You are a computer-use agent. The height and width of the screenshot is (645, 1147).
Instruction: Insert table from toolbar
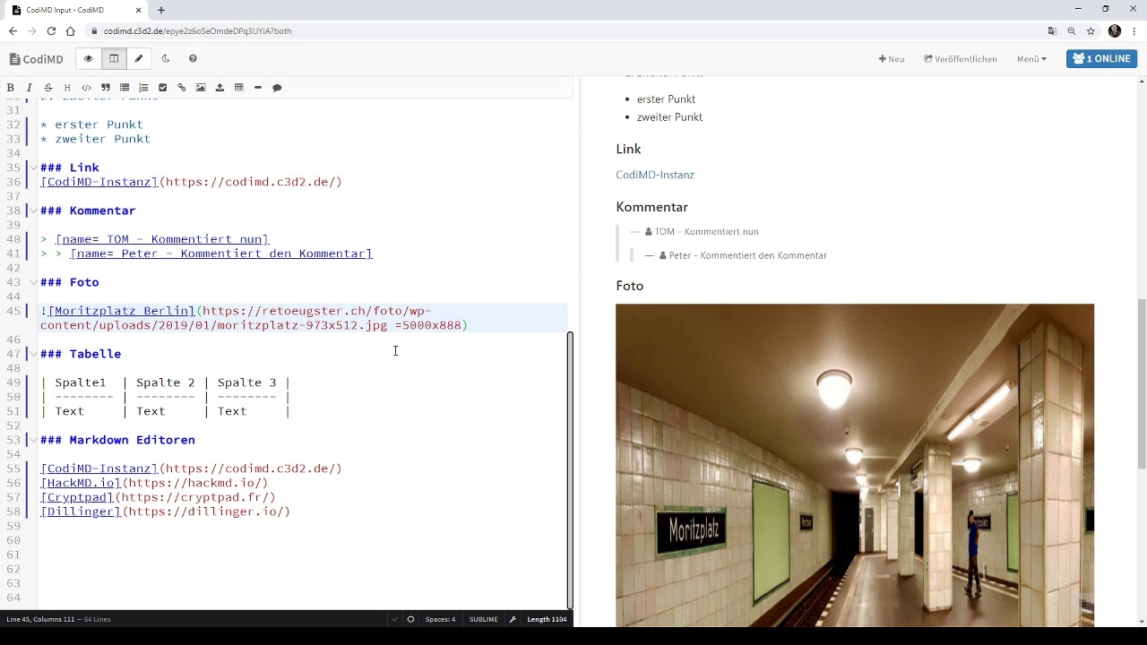click(238, 88)
